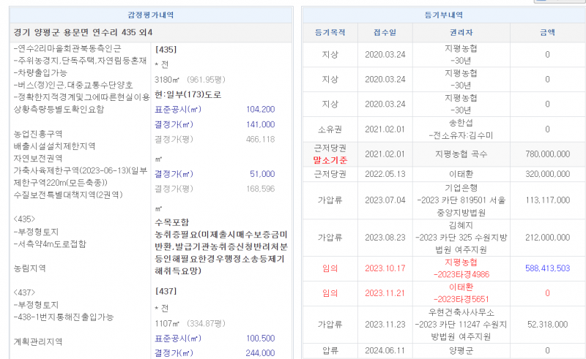Image resolution: width=586 pixels, height=359 pixels.
Task: Click the blue amount 588,413,503
Action: (x=547, y=268)
